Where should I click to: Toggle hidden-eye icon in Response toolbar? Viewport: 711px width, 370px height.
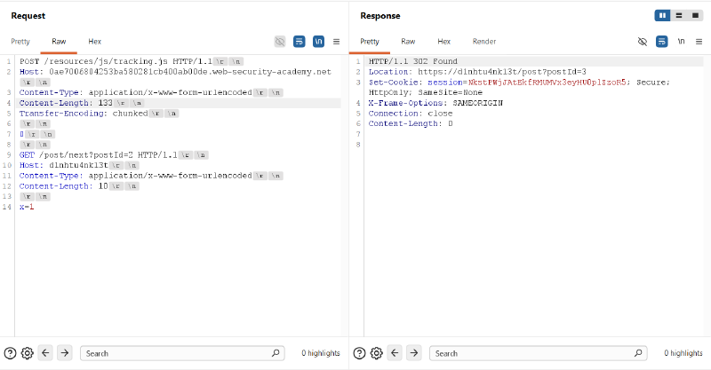point(643,42)
